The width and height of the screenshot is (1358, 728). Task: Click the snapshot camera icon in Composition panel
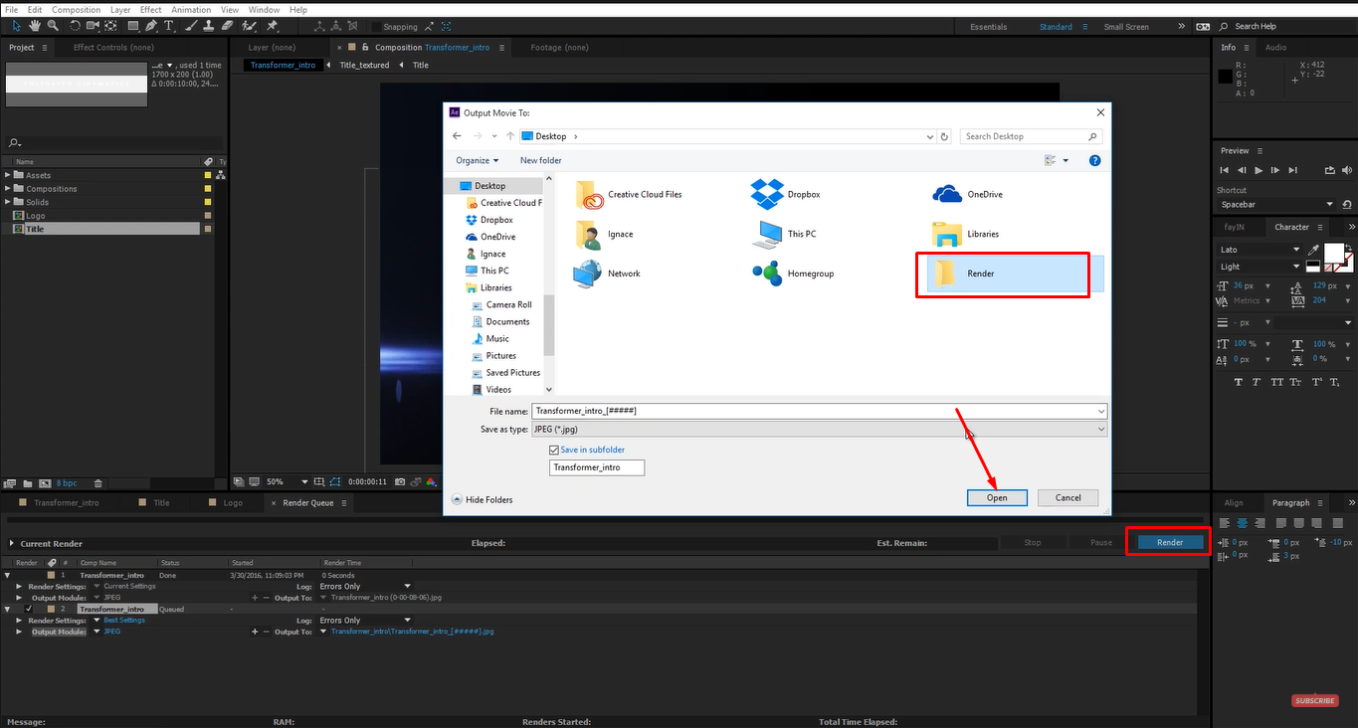(x=400, y=482)
